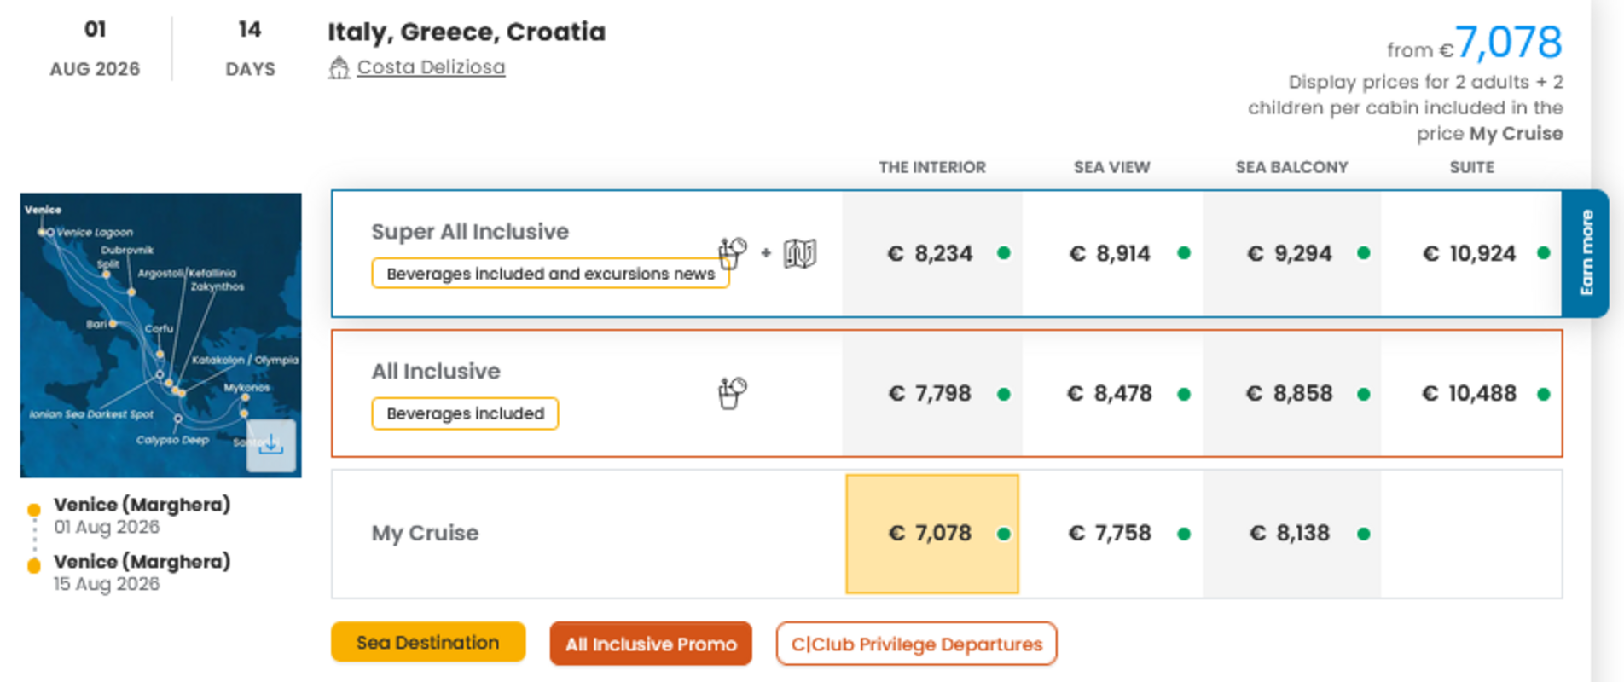Click green dot next to € 10,488

pos(1543,394)
